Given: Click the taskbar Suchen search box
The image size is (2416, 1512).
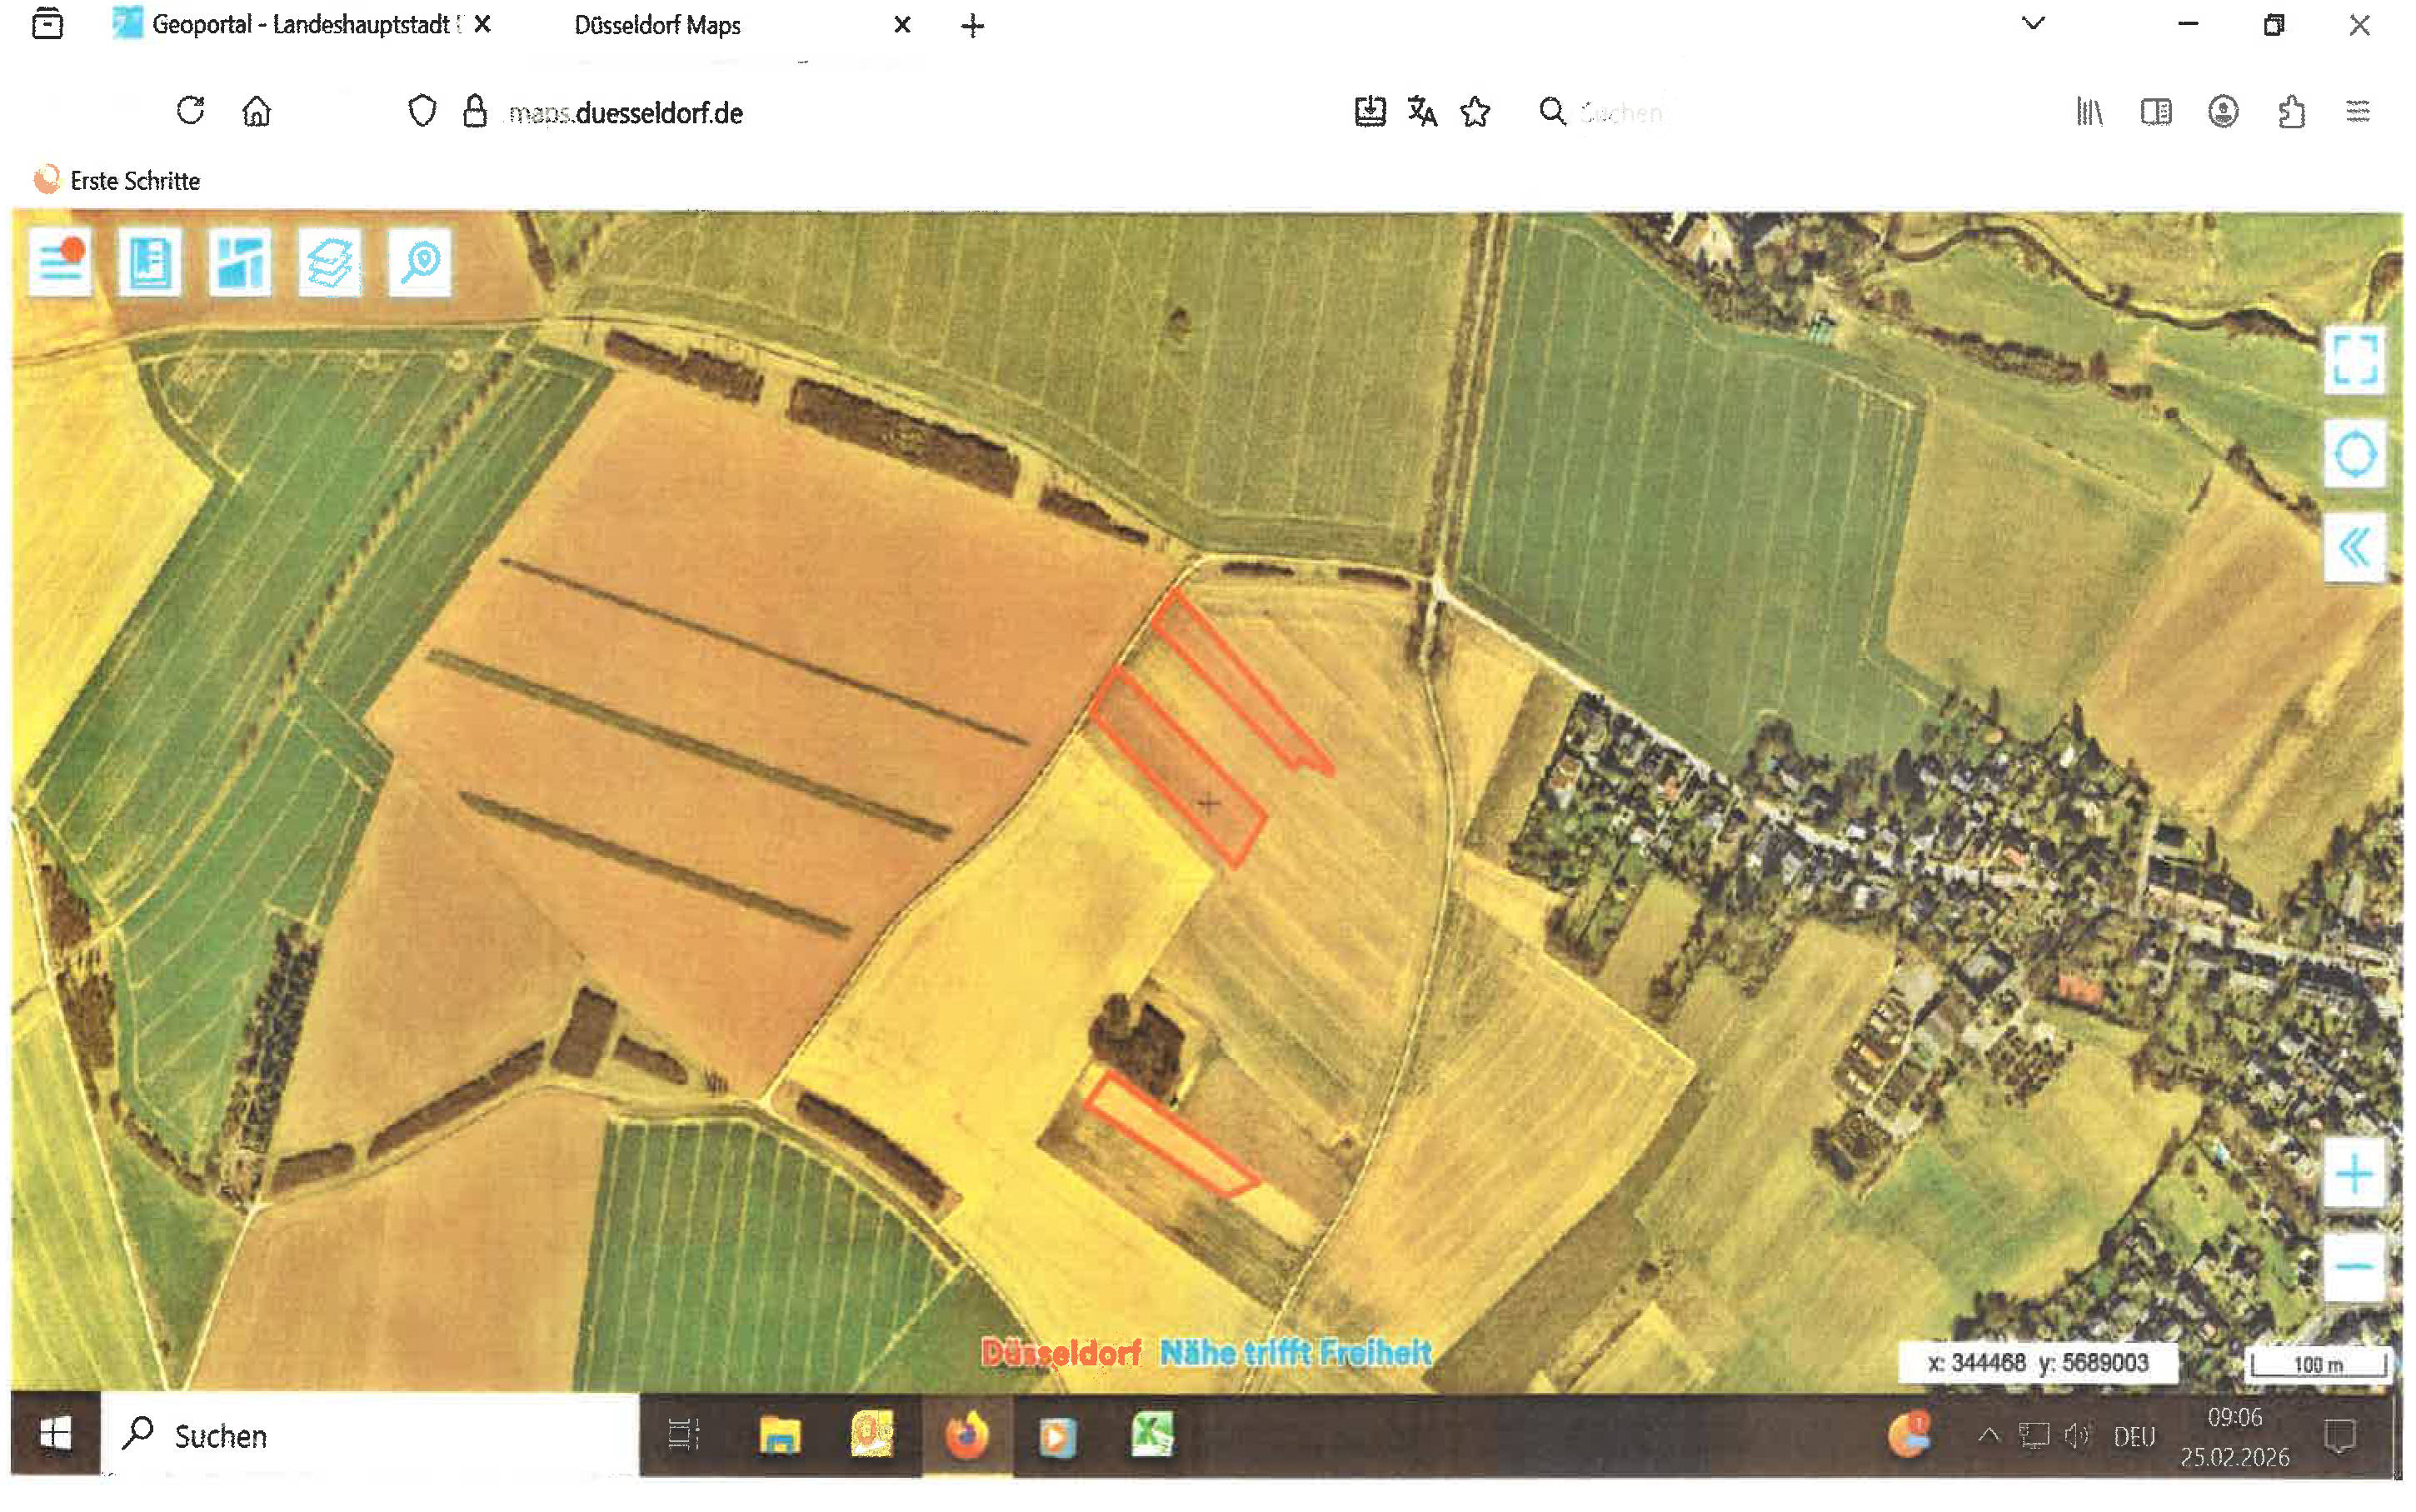Looking at the screenshot, I should tap(370, 1435).
